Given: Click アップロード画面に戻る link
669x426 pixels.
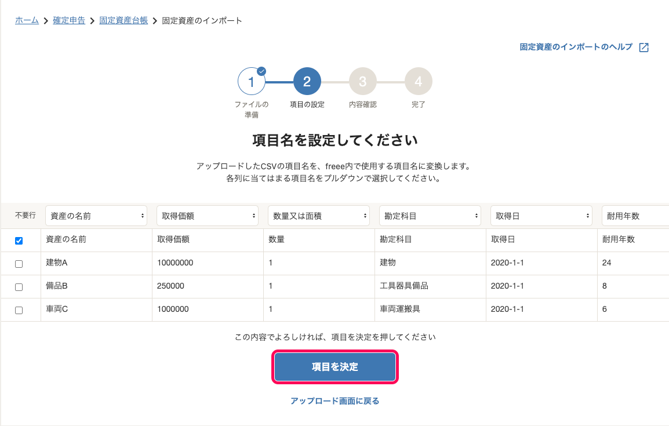Looking at the screenshot, I should pyautogui.click(x=335, y=401).
